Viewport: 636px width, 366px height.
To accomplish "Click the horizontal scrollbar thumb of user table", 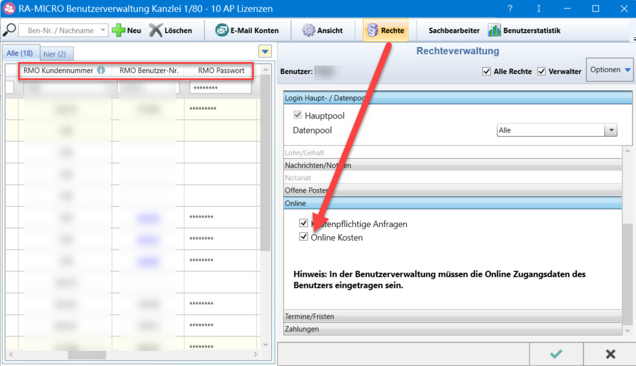I will tap(87, 355).
